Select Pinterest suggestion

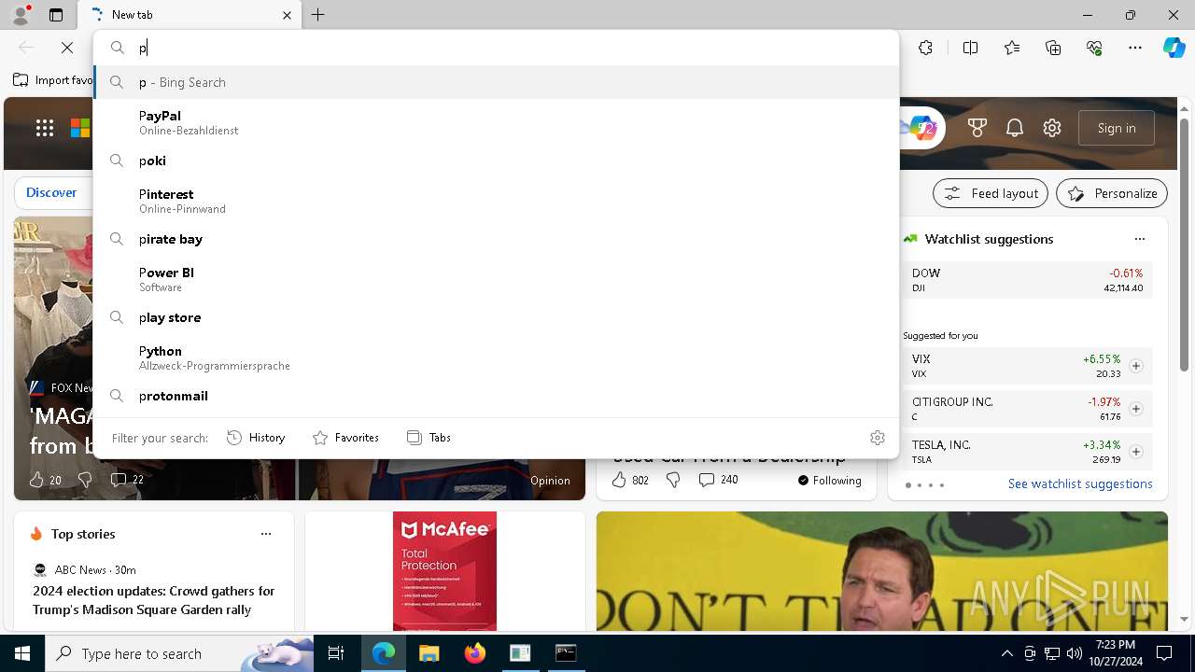496,201
